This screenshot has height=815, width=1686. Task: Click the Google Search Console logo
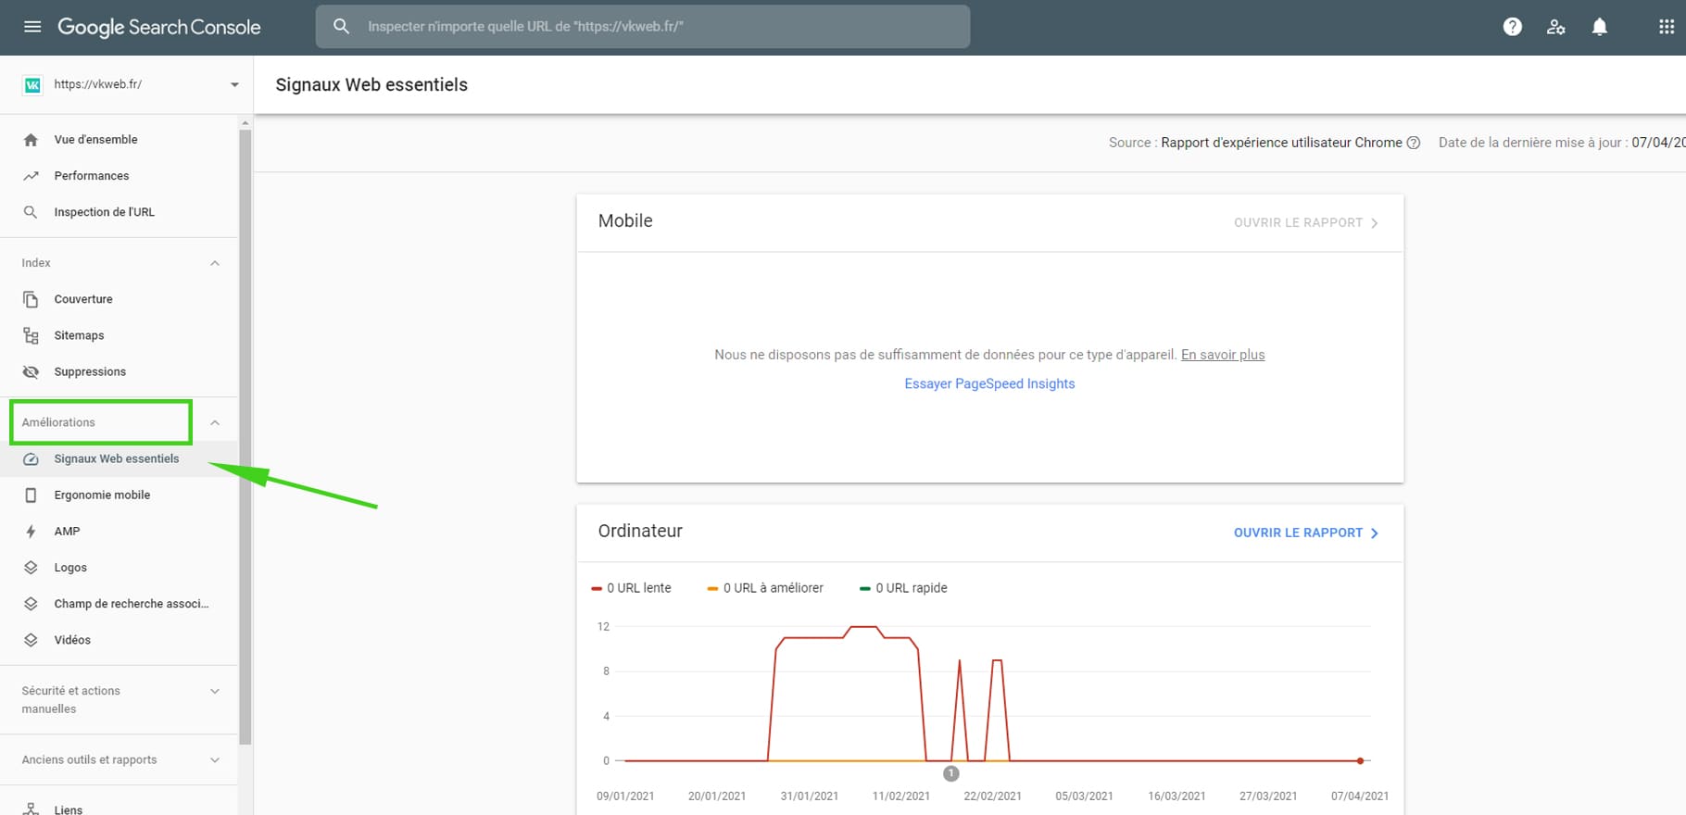click(x=159, y=27)
